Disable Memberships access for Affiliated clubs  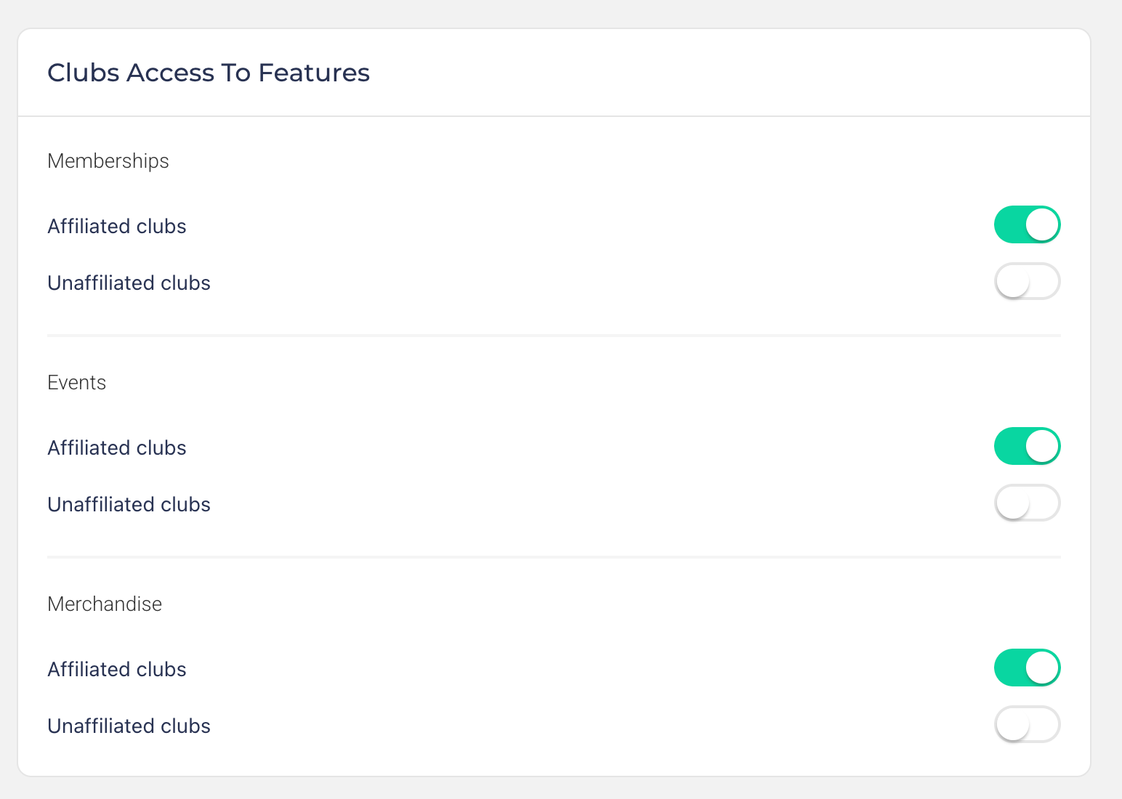(x=1027, y=224)
